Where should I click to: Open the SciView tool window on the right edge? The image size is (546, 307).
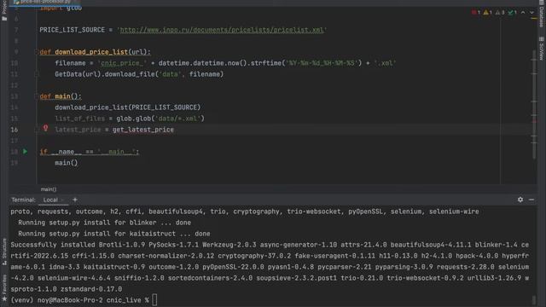coord(542,49)
